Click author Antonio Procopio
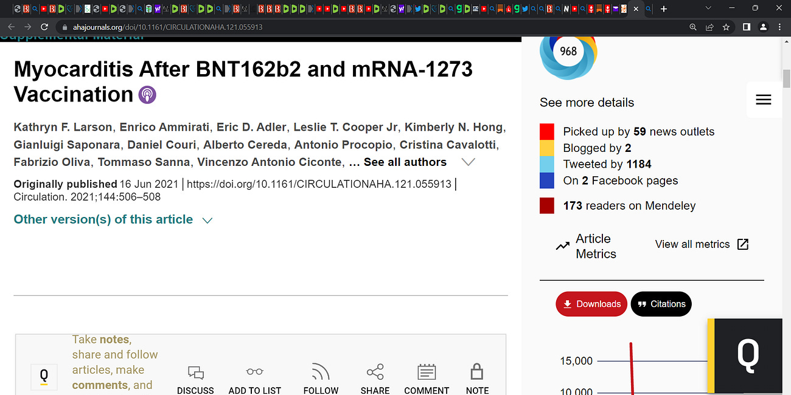 pyautogui.click(x=344, y=145)
